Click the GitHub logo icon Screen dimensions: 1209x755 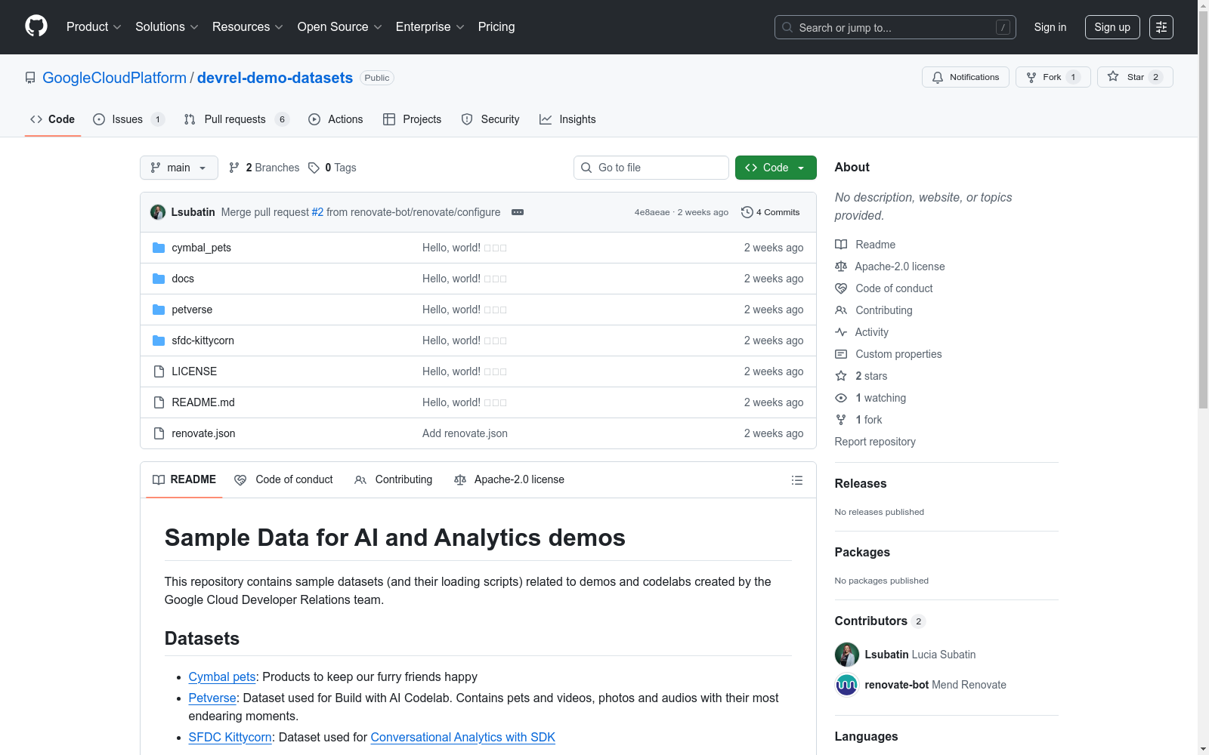pyautogui.click(x=36, y=26)
